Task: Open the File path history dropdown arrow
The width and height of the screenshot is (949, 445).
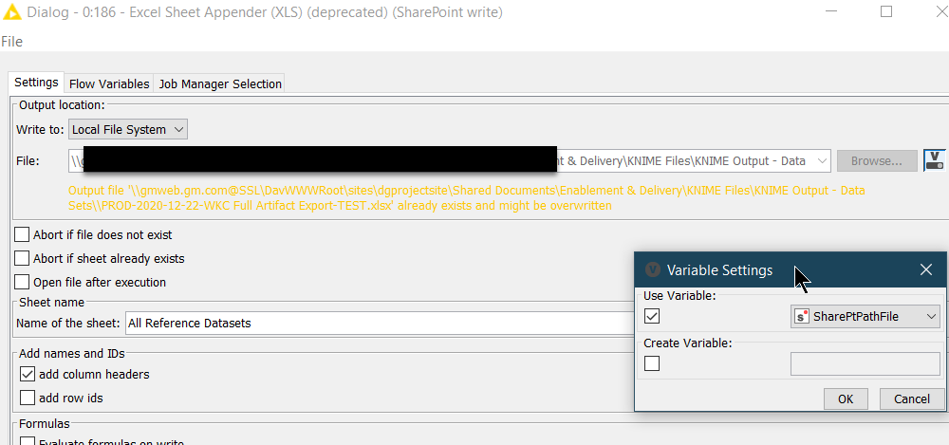Action: click(x=822, y=161)
